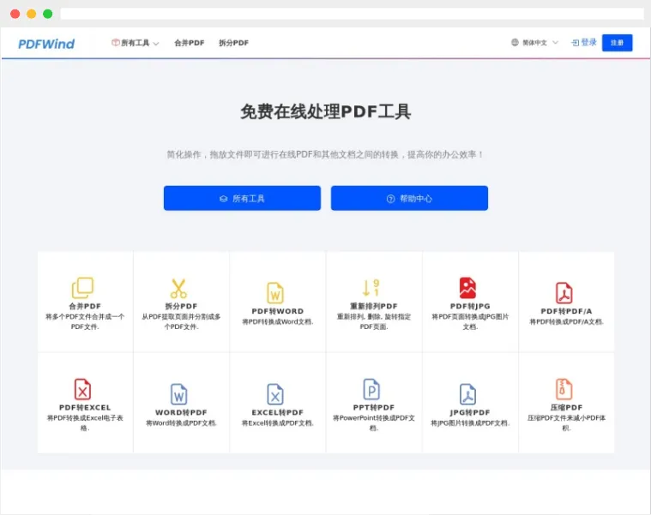Image resolution: width=651 pixels, height=515 pixels.
Task: Open the 所有工具 navigation menu item
Action: pos(136,43)
